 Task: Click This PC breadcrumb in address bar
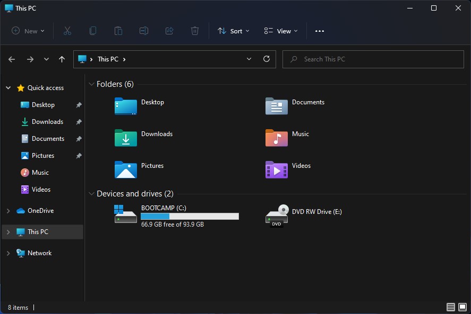(x=108, y=59)
